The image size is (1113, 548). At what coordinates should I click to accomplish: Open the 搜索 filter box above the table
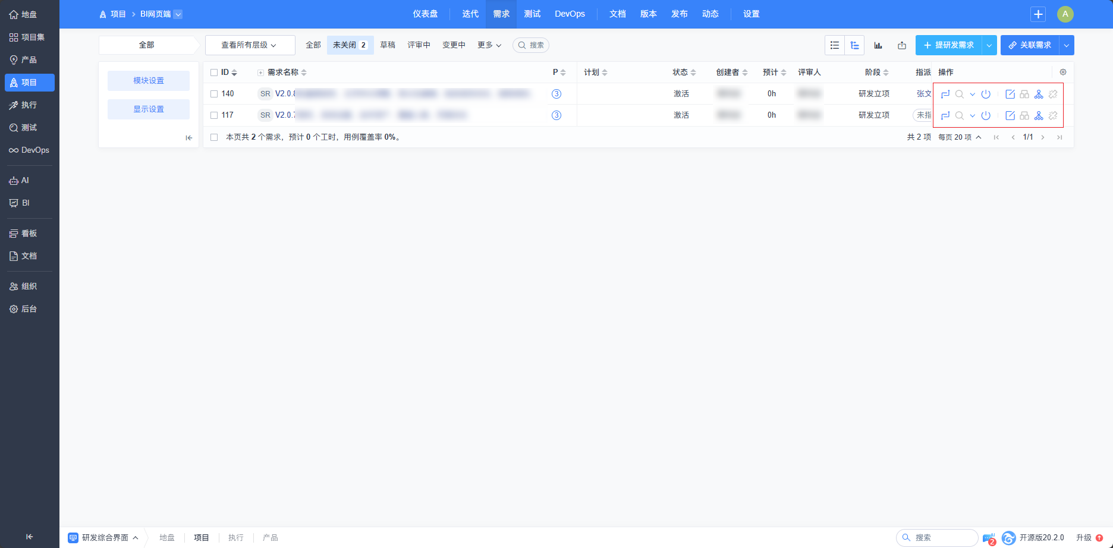[x=530, y=45]
